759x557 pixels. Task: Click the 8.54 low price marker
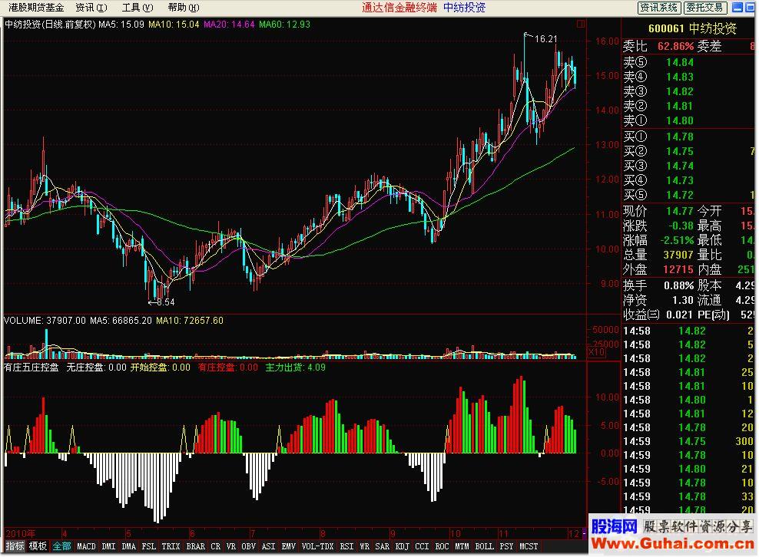click(165, 302)
